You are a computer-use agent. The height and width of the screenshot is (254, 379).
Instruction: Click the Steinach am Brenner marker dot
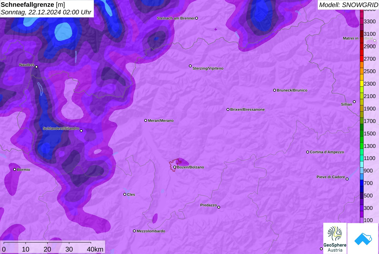coord(197,18)
